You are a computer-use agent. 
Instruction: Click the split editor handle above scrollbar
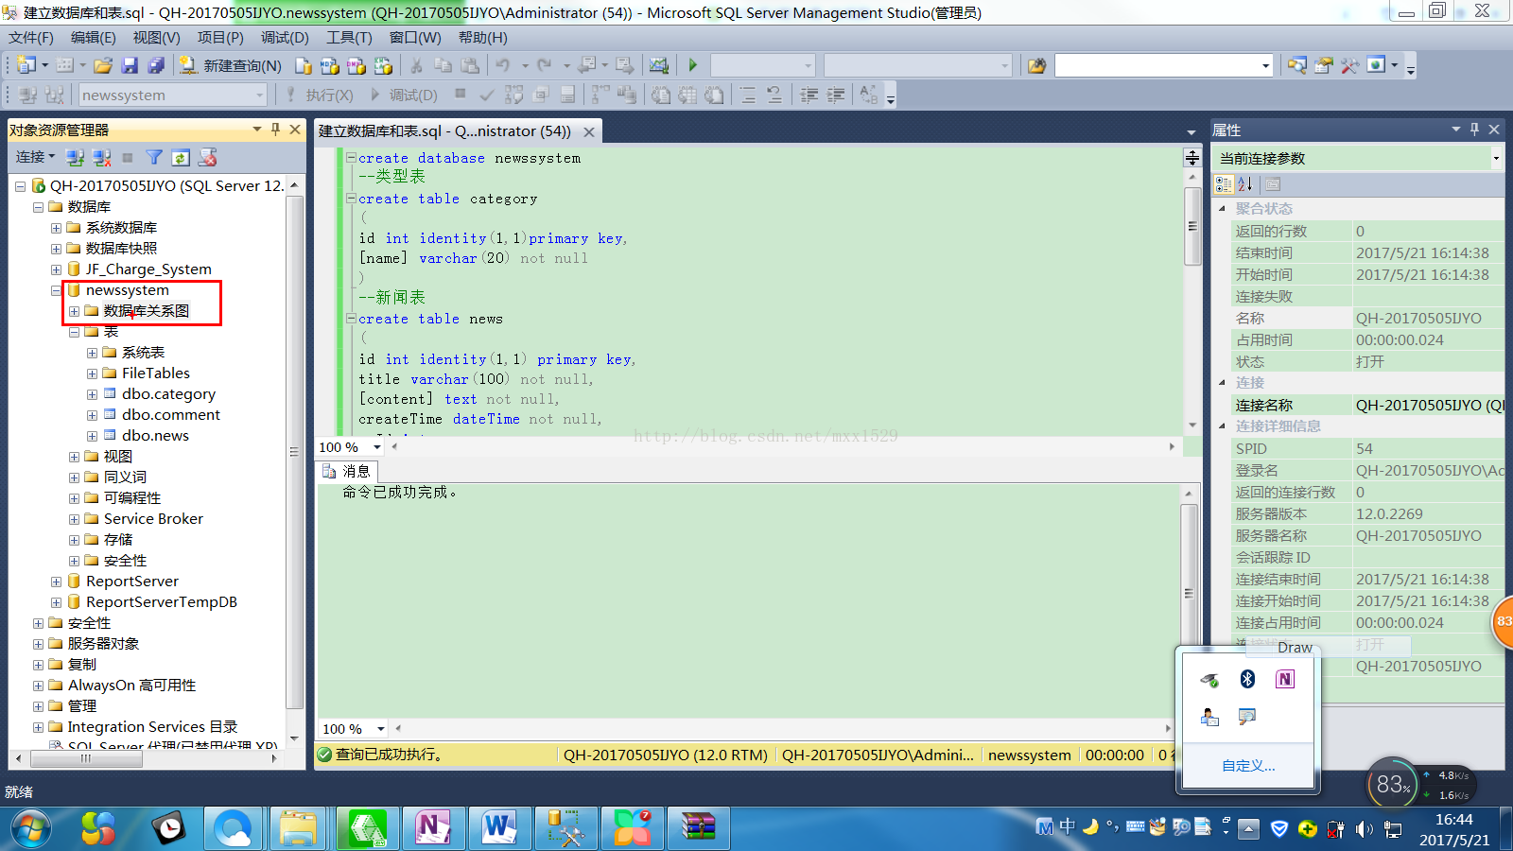[1192, 158]
